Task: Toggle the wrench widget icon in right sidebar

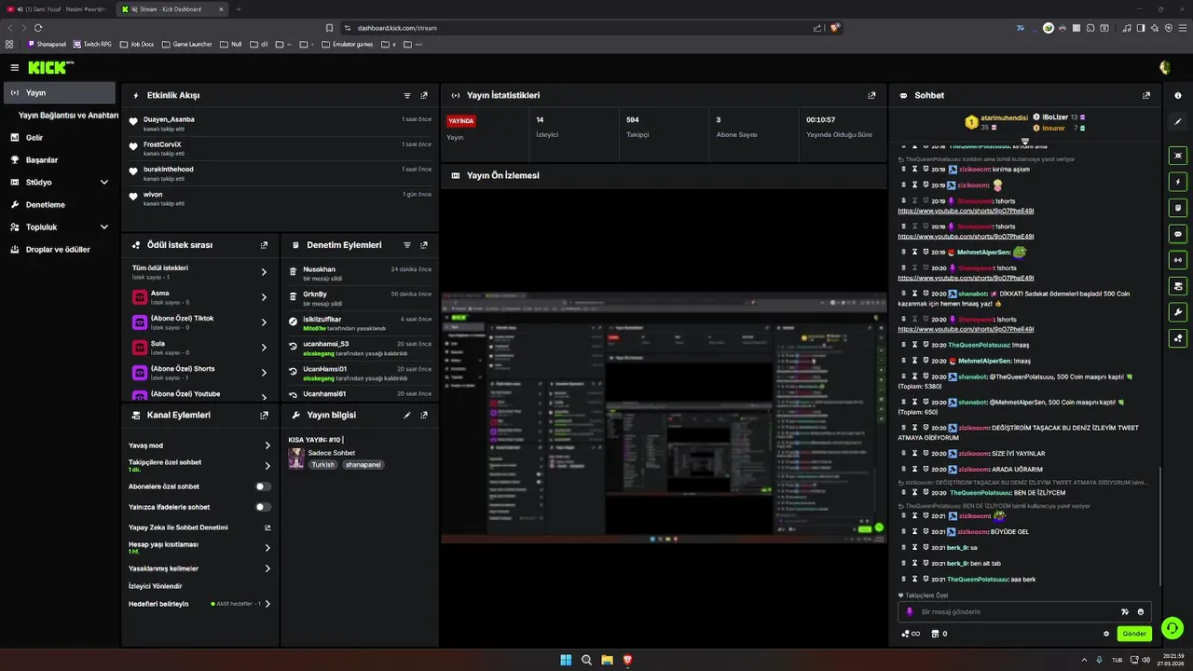Action: click(x=1178, y=312)
